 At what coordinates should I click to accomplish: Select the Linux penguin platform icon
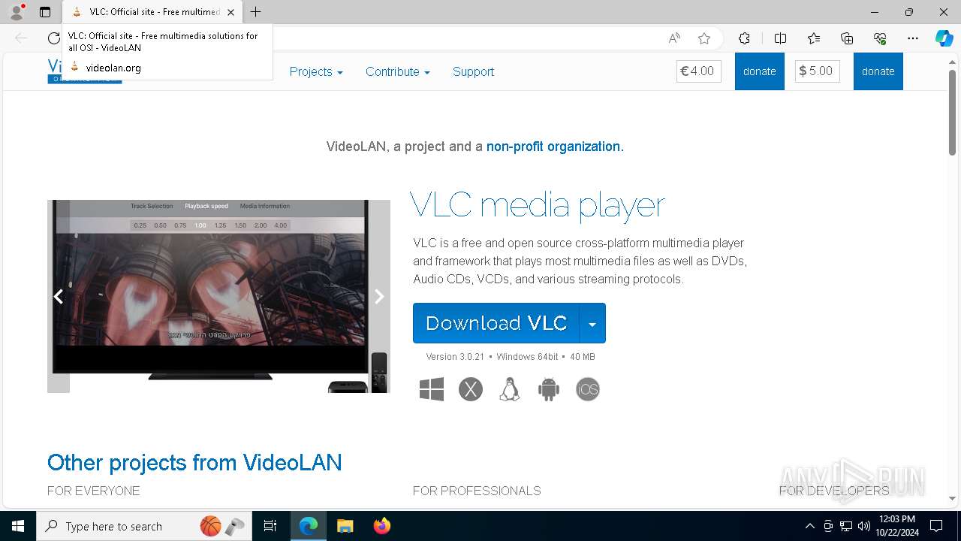click(x=510, y=389)
